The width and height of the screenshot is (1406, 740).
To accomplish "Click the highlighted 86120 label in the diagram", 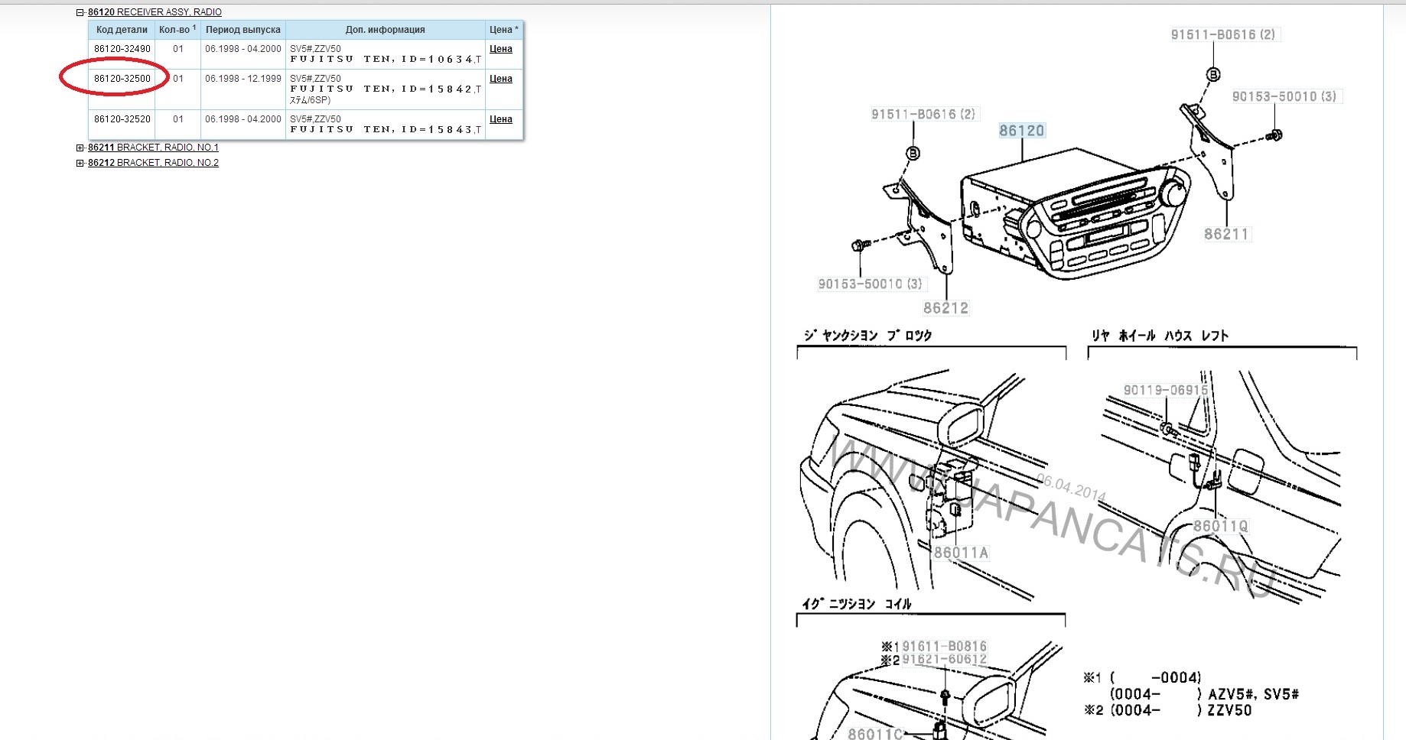I will pos(1021,131).
